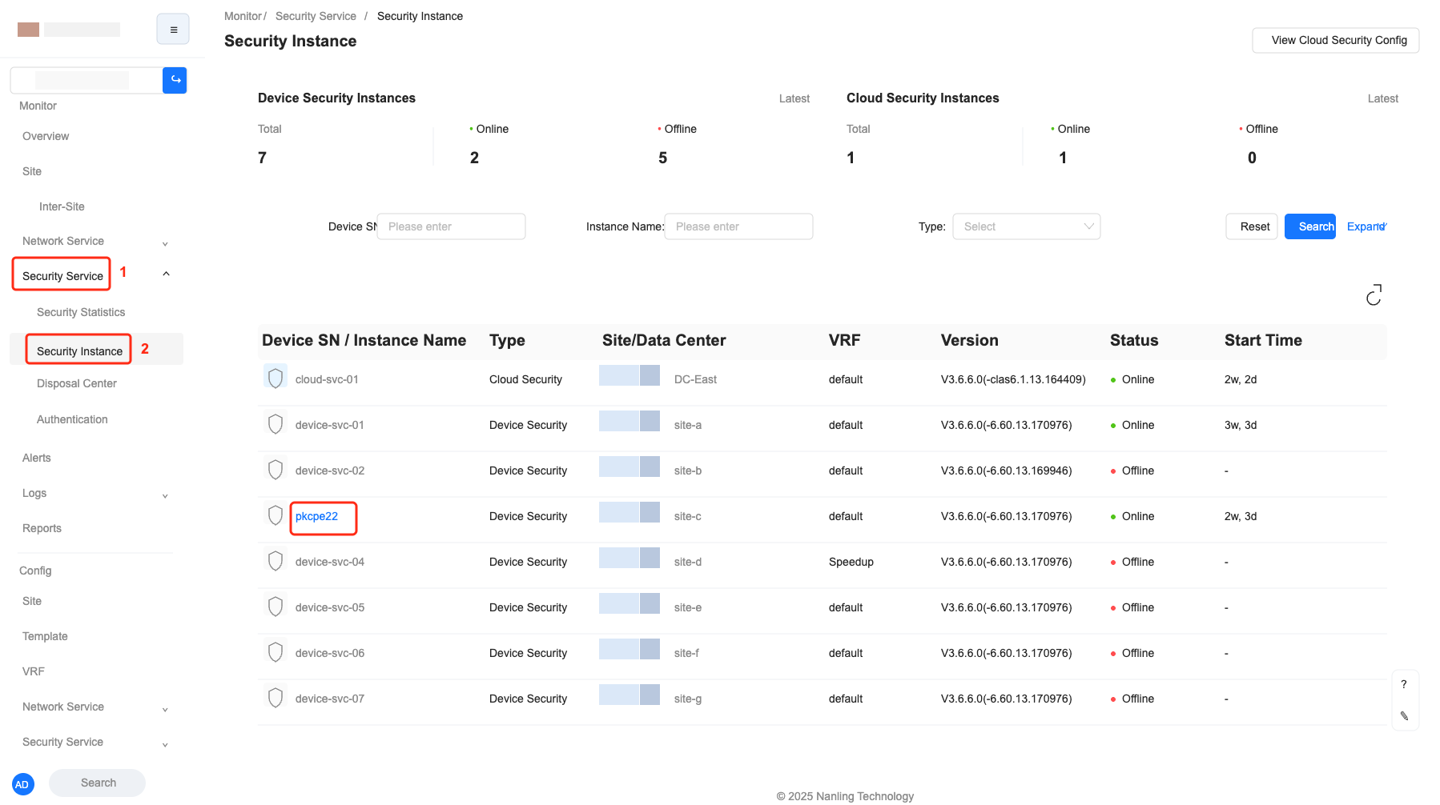1440x805 pixels.
Task: Go to Inter-Site menu item
Action: 62,206
